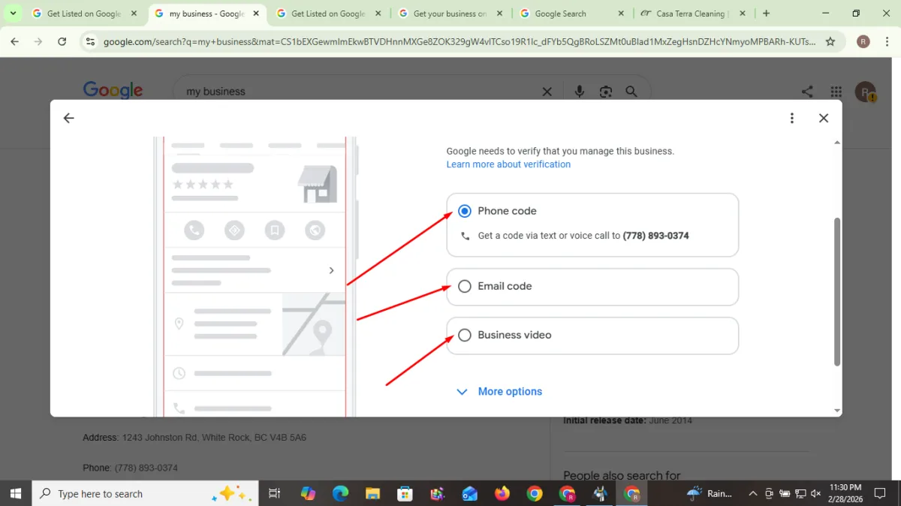Show hidden system tray icons chevron

[x=752, y=493]
